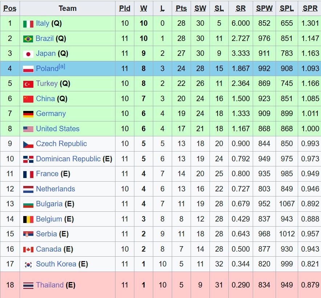The image size is (321, 298).
Task: Click the Italy flag icon
Action: pyautogui.click(x=28, y=24)
